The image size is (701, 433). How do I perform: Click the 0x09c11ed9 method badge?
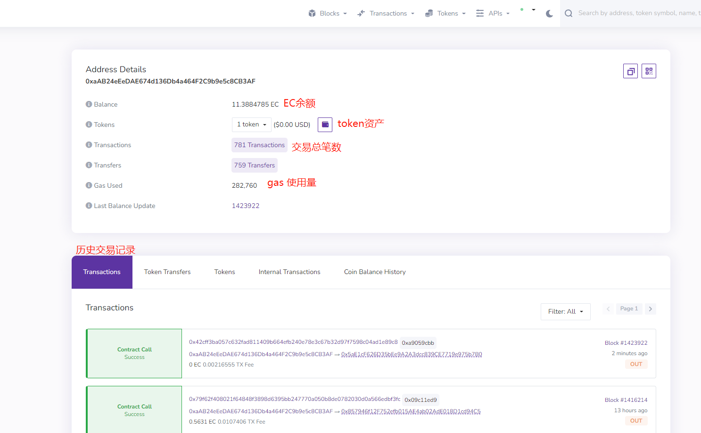tap(421, 400)
